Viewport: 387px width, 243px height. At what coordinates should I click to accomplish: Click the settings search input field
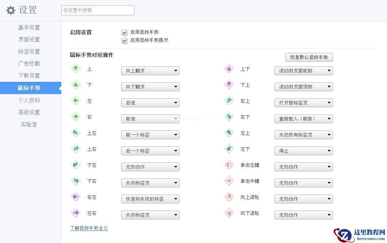click(97, 10)
